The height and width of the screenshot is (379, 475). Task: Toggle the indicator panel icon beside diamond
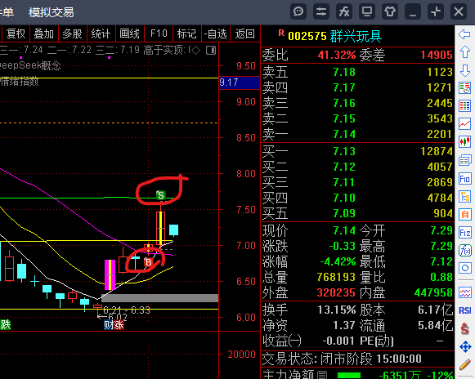[211, 51]
